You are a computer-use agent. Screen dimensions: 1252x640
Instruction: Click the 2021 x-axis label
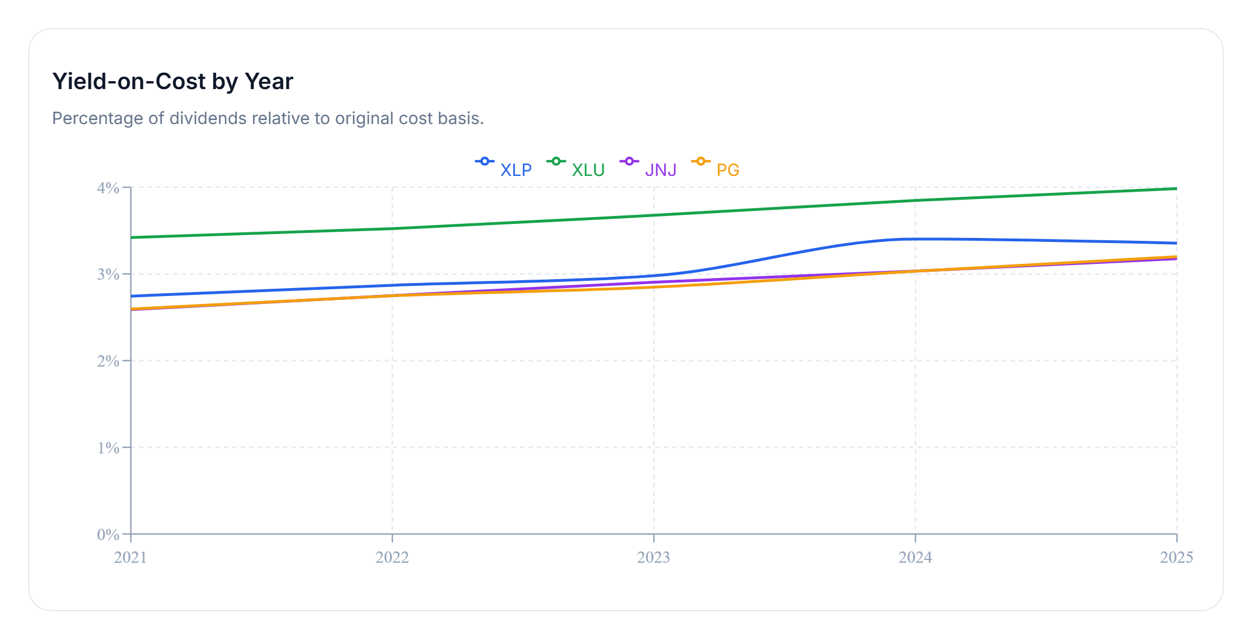[x=130, y=557]
